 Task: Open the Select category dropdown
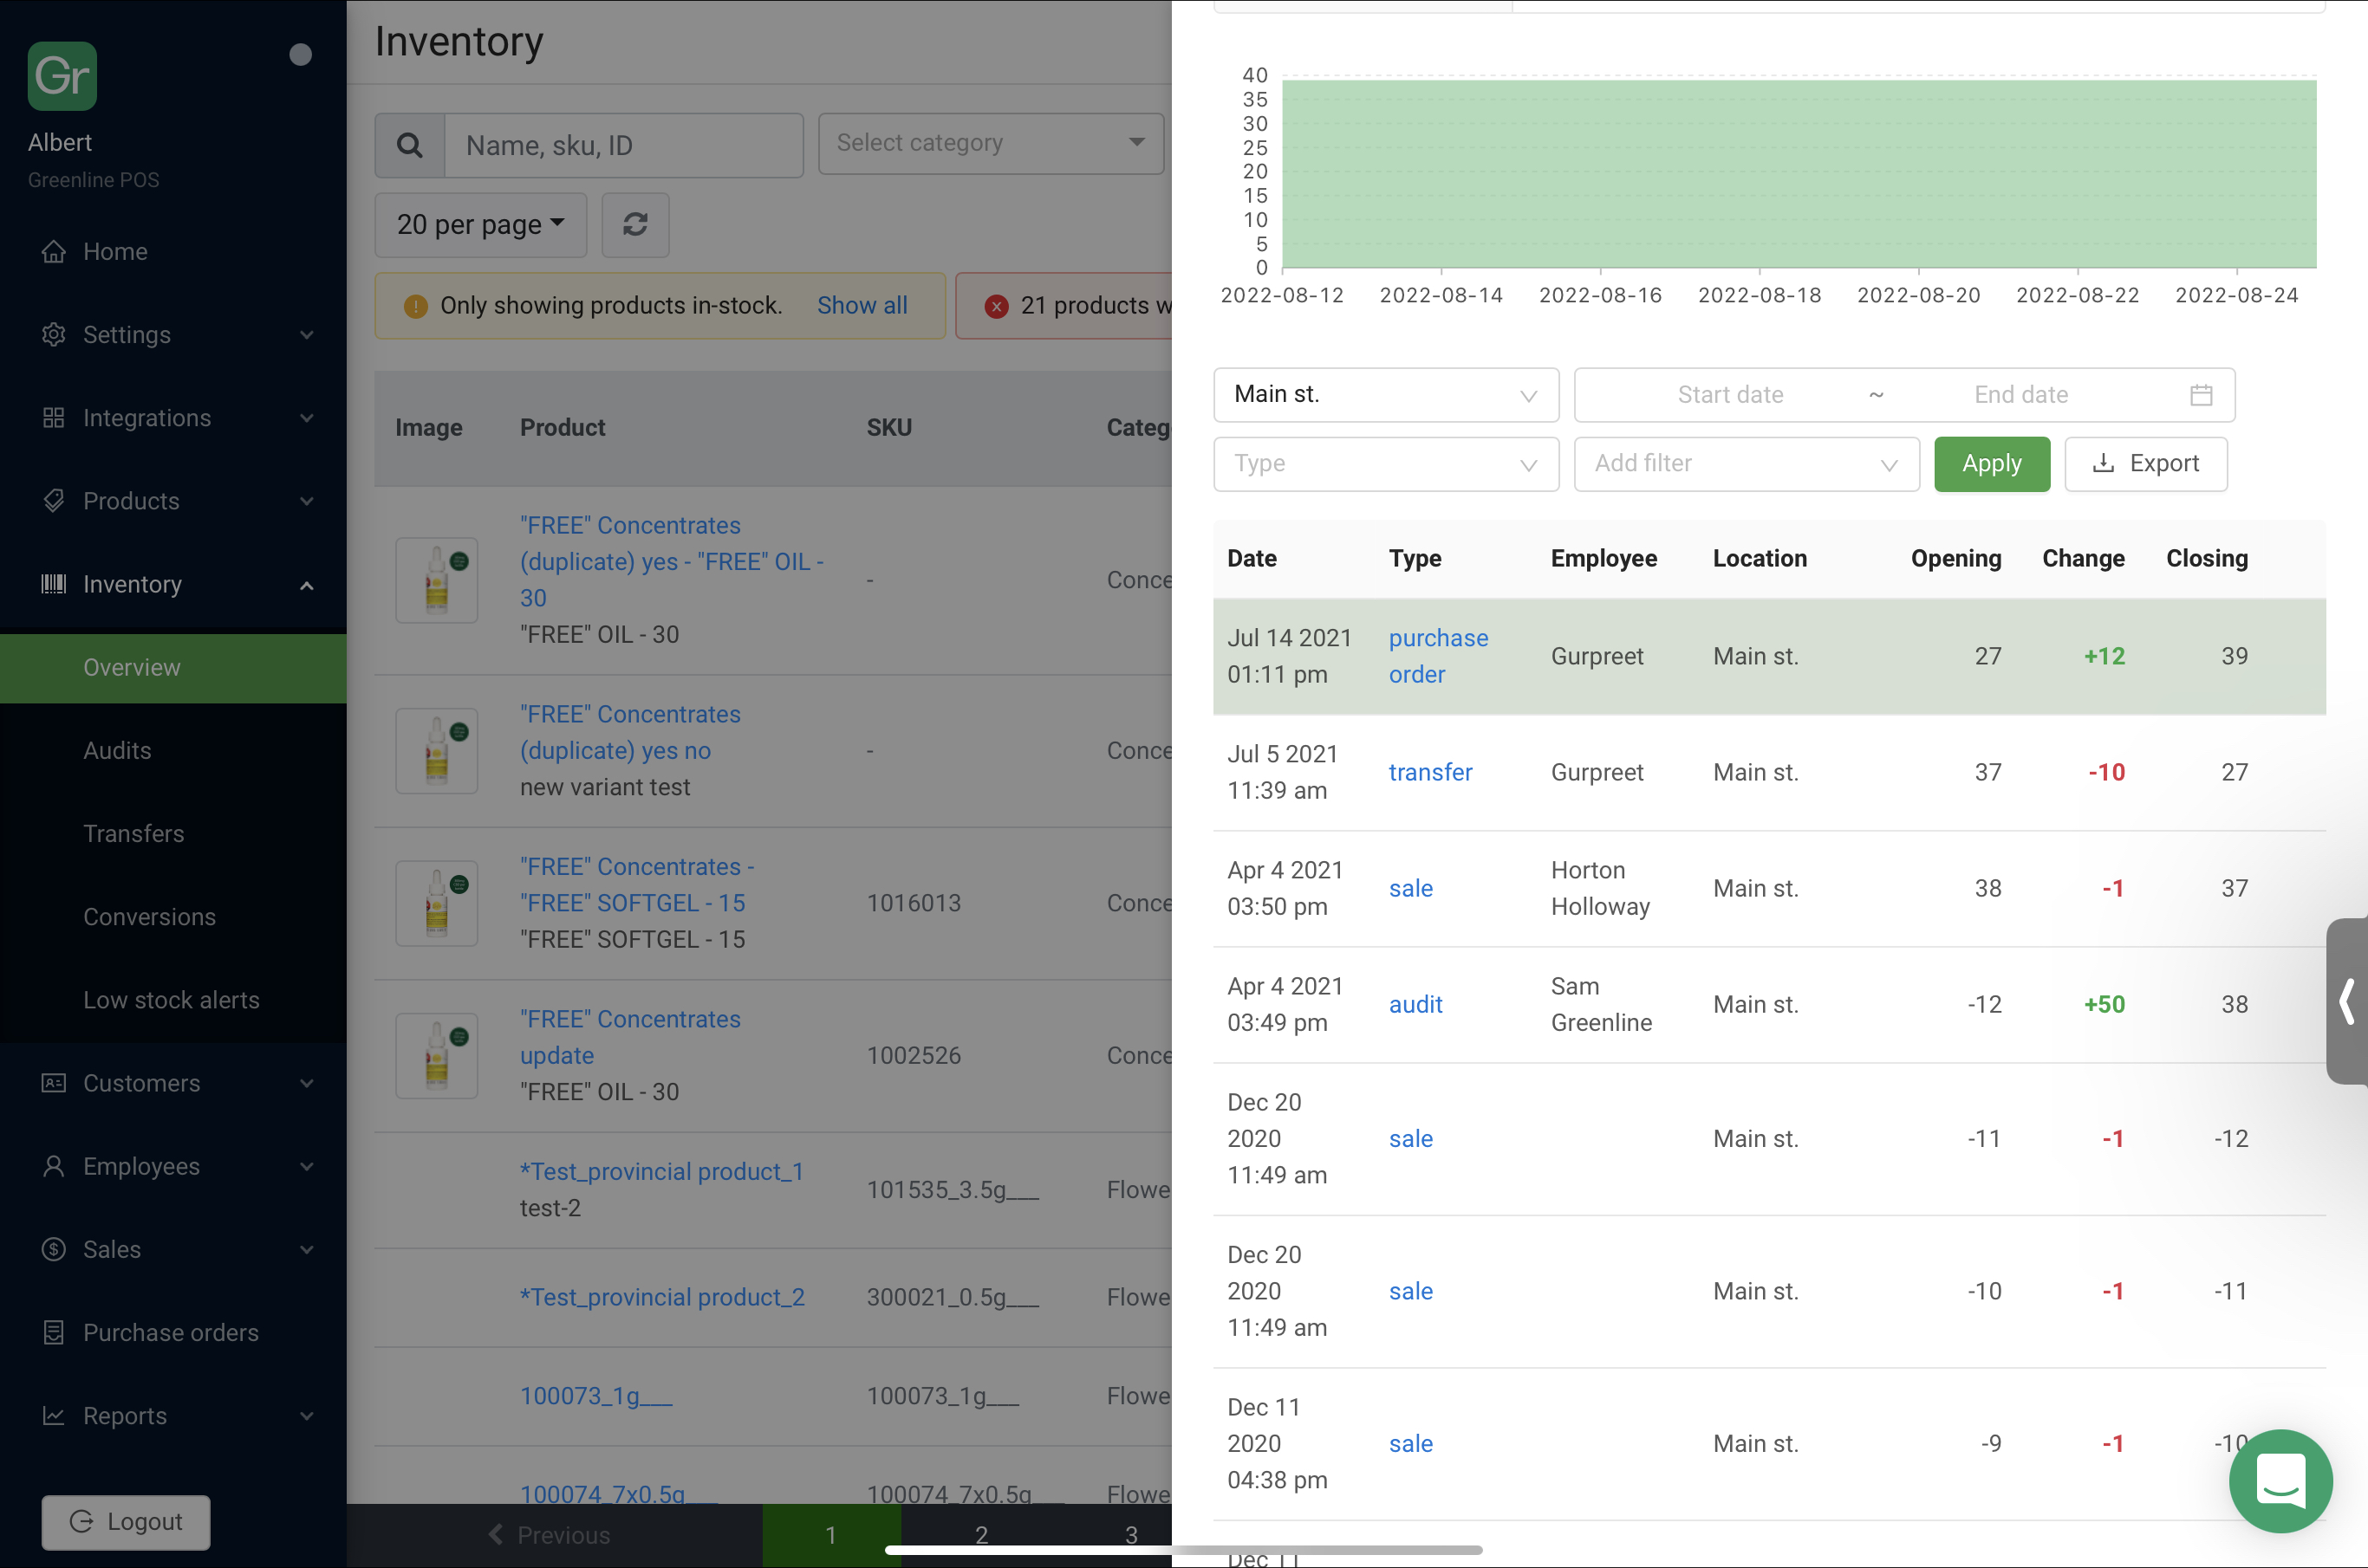click(x=991, y=143)
